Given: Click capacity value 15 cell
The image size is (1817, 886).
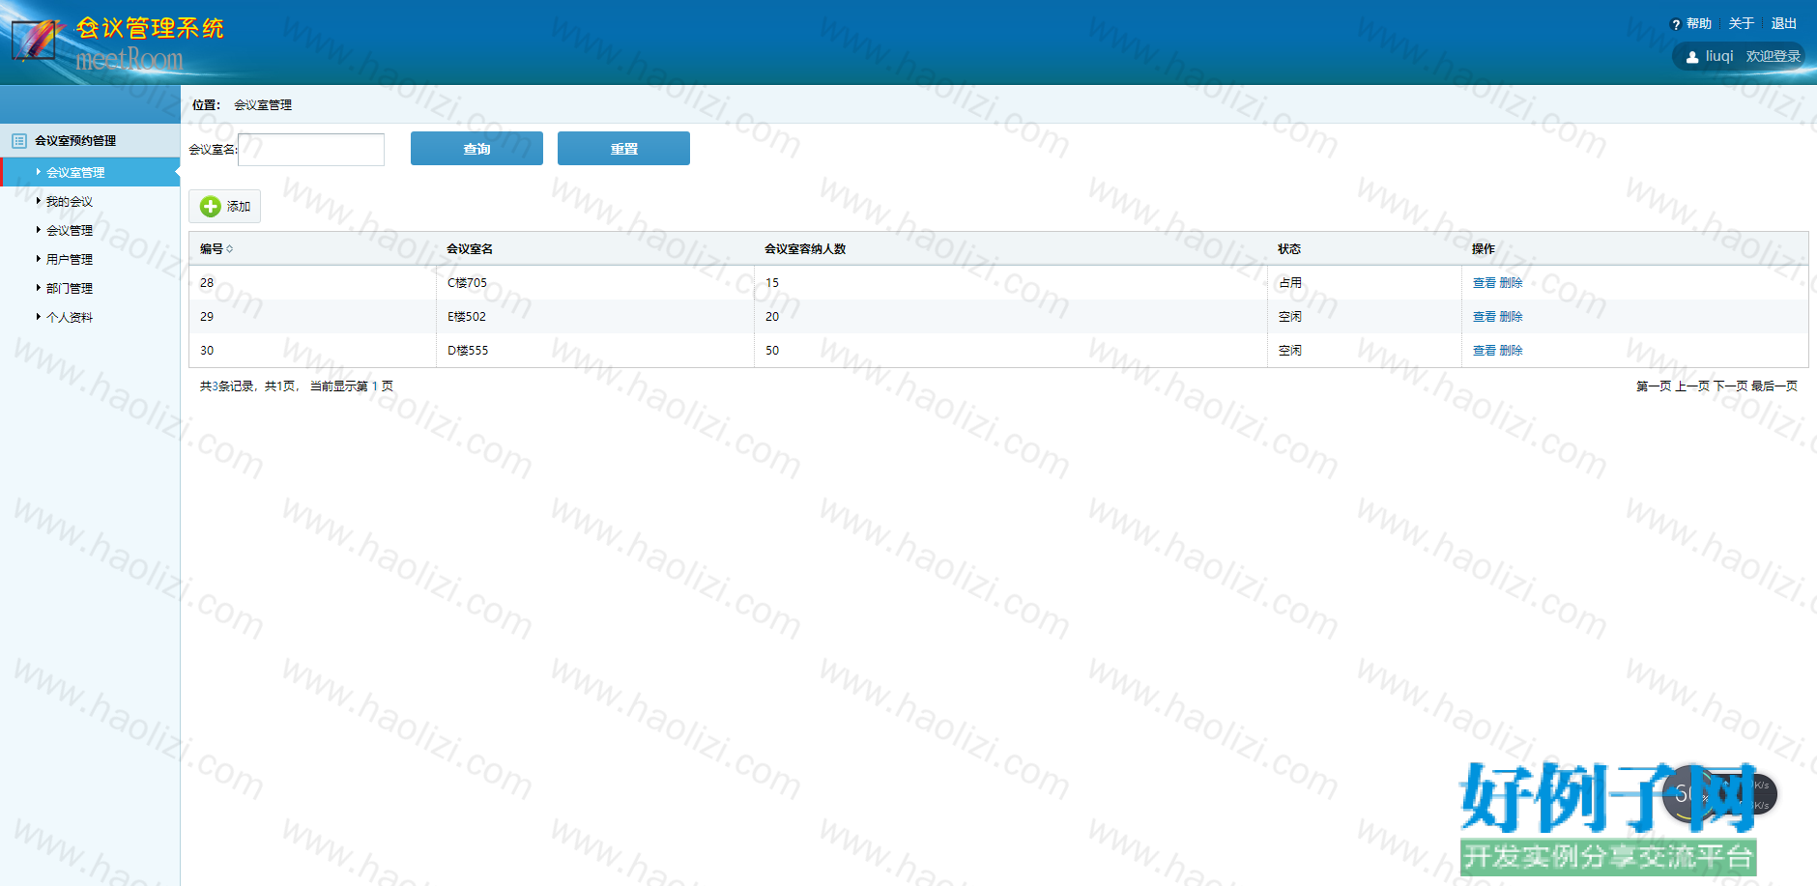Looking at the screenshot, I should coord(1011,283).
